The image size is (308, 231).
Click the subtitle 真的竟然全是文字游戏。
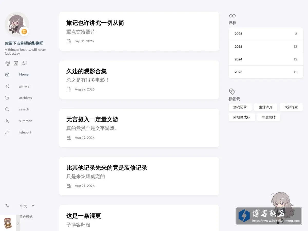[x=92, y=128]
